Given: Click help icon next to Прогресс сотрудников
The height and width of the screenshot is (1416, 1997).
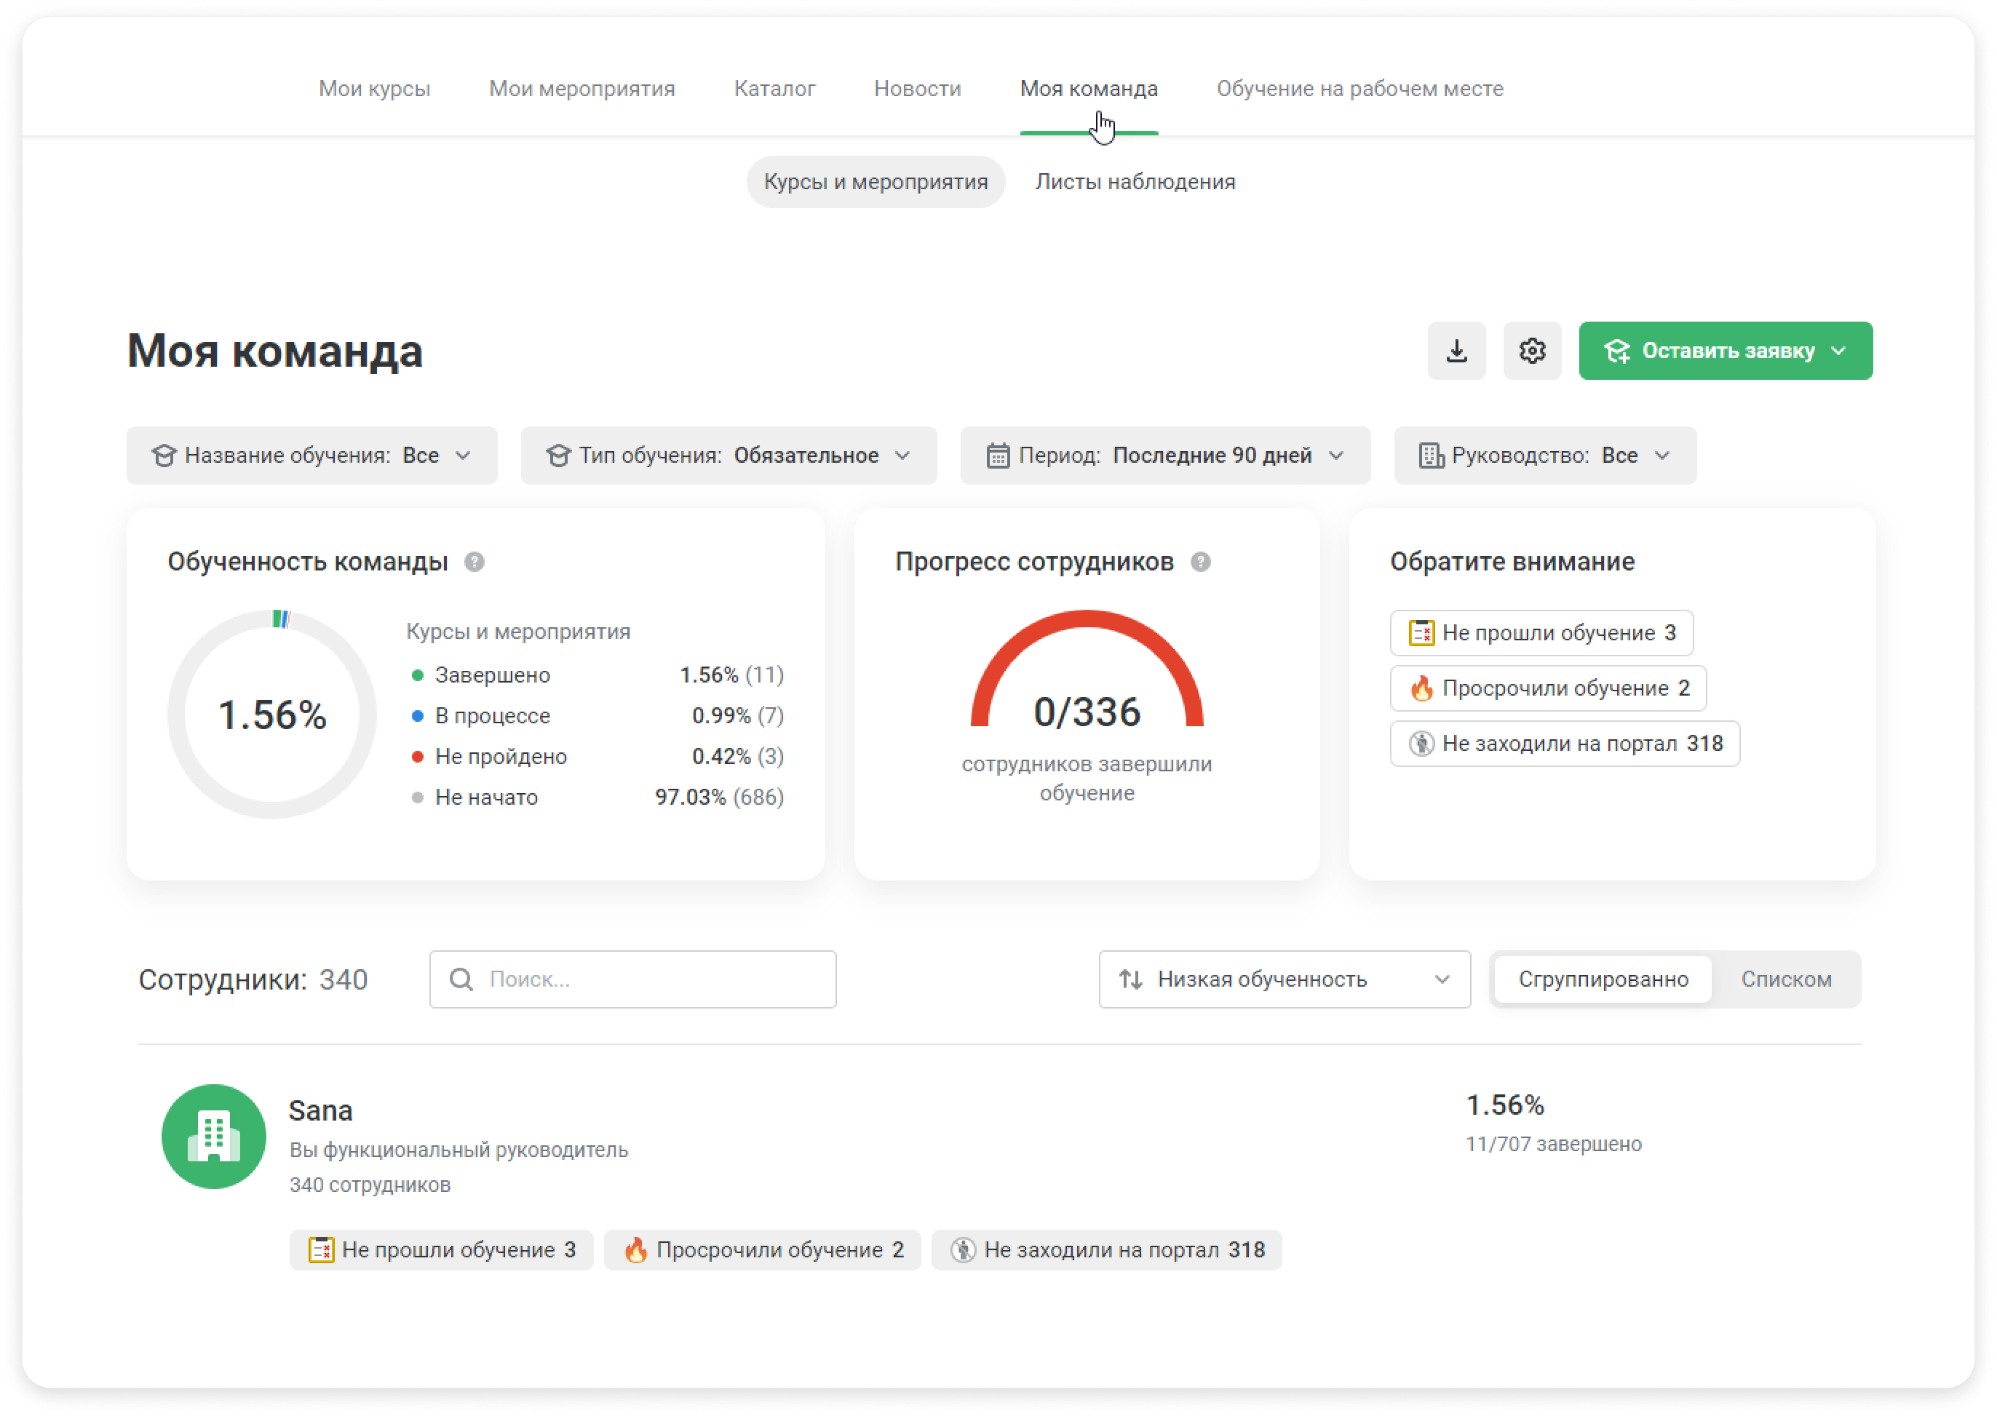Looking at the screenshot, I should [1201, 562].
